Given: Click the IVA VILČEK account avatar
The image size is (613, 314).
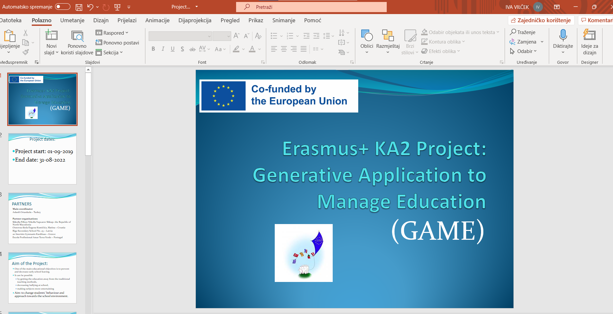Looking at the screenshot, I should click(538, 7).
